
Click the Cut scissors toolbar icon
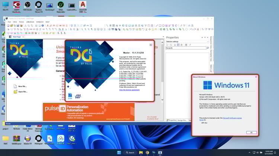(25, 26)
